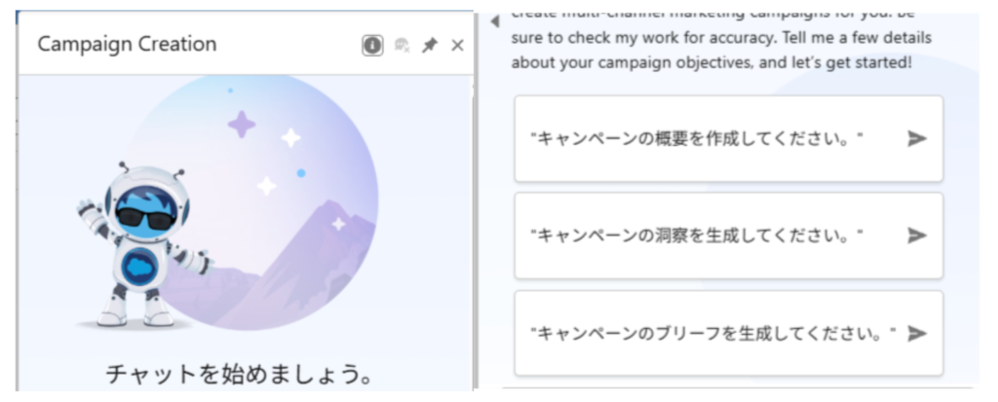Select the campaign brief (ブリーフ) suggestion card
The width and height of the screenshot is (998, 402).
729,333
